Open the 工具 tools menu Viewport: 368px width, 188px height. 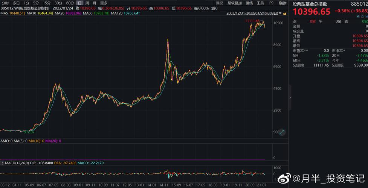tap(260, 3)
